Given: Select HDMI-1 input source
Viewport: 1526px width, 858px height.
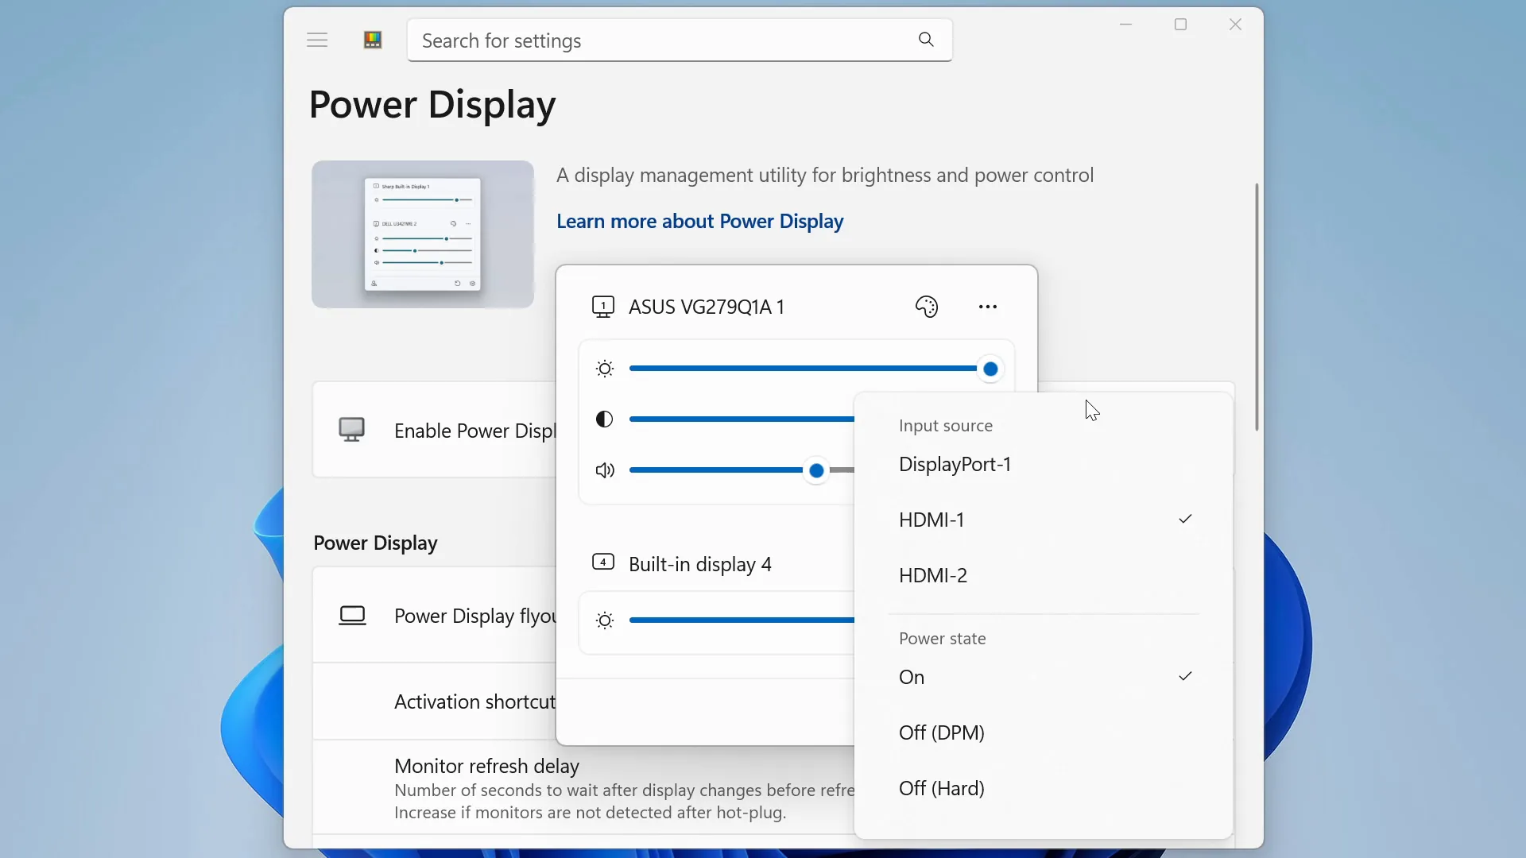Looking at the screenshot, I should point(1044,520).
